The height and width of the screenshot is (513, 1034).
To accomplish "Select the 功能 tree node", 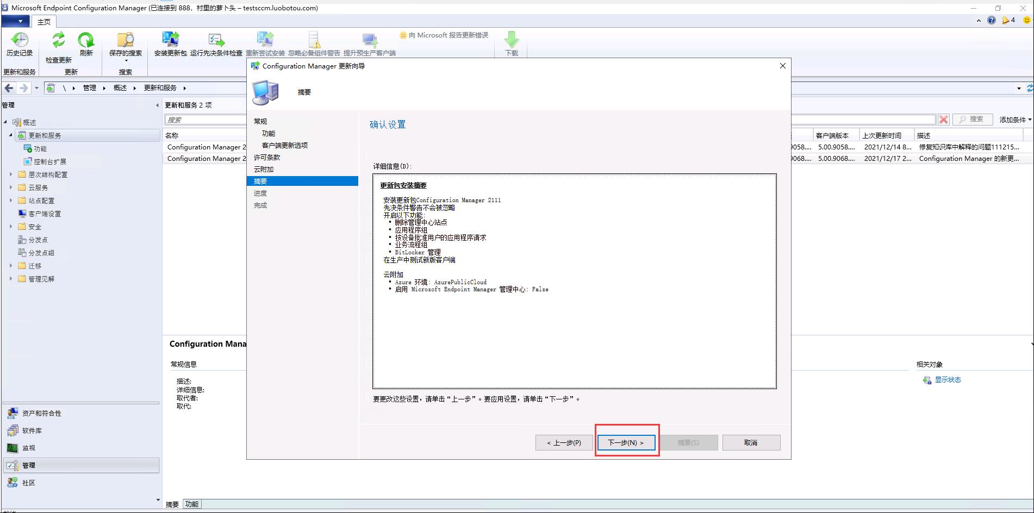I will tap(40, 148).
